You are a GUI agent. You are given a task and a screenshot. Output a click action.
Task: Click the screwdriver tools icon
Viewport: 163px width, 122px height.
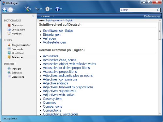coord(27,9)
